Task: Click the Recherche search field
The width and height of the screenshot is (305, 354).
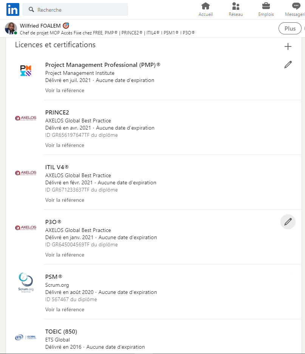Action: click(x=75, y=9)
